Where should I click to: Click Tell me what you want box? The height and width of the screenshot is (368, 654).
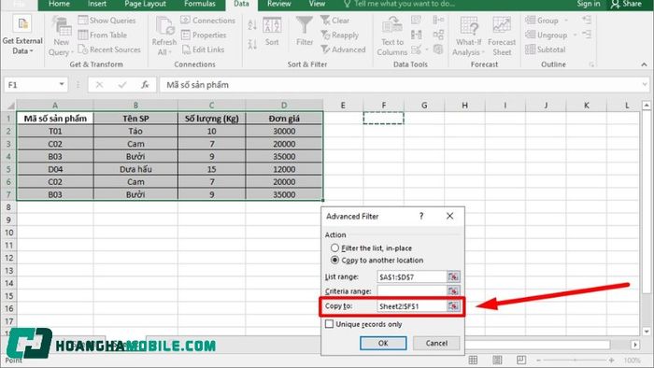pyautogui.click(x=399, y=4)
